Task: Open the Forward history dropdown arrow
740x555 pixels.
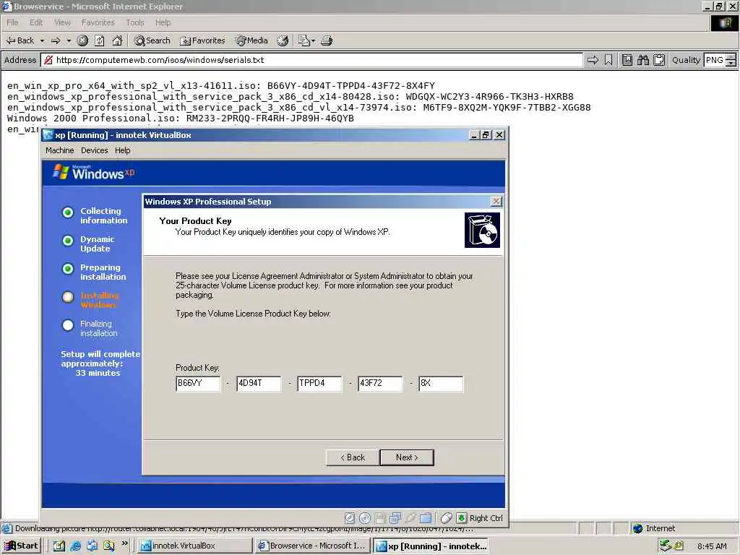Action: point(69,40)
